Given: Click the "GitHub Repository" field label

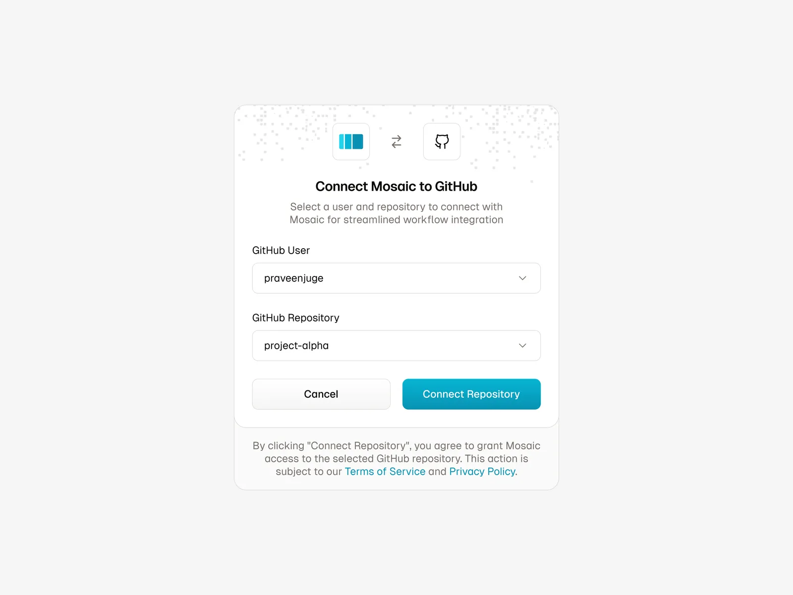Looking at the screenshot, I should (296, 318).
